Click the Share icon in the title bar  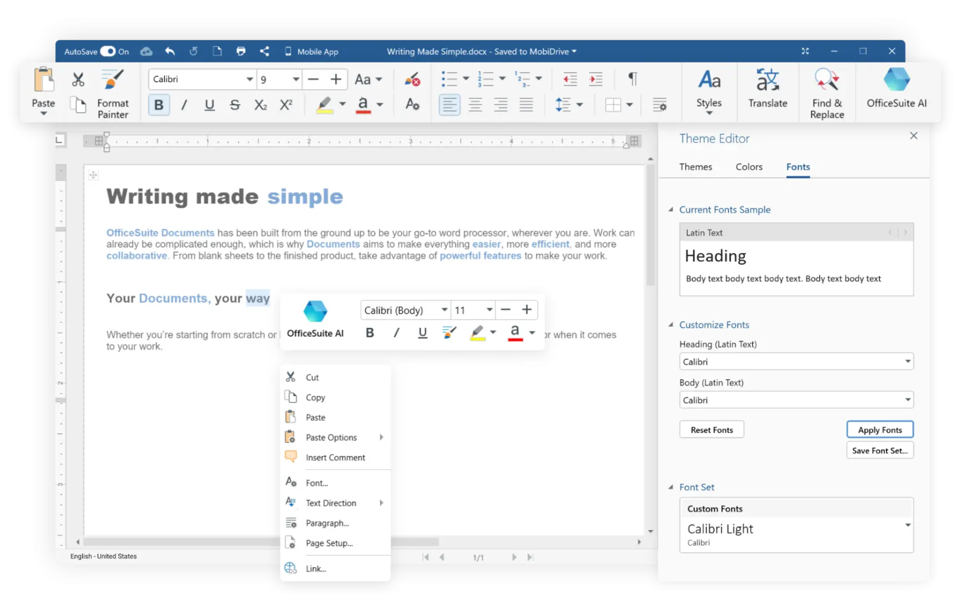pos(264,52)
